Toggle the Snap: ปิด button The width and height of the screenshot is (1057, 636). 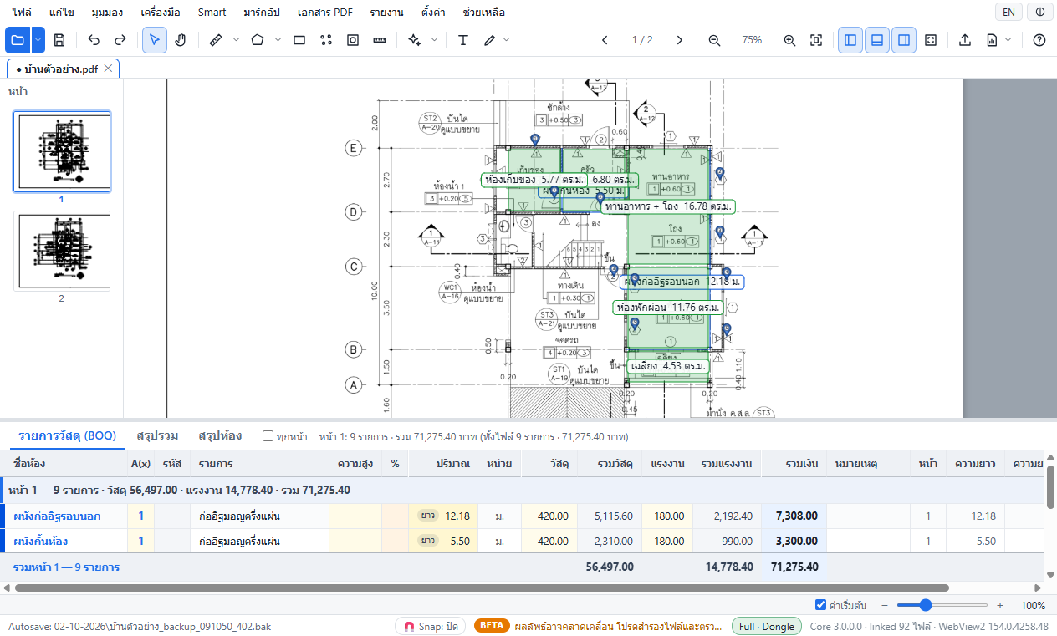point(431,626)
